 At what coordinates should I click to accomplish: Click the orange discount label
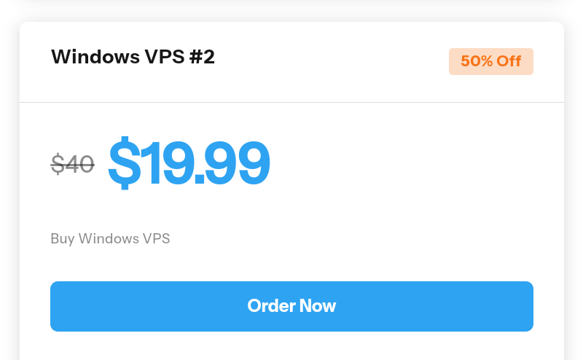pos(490,61)
